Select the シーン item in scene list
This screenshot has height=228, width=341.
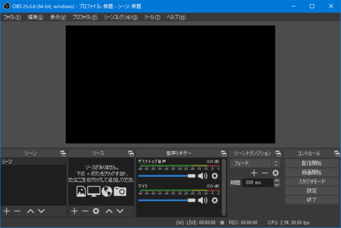point(34,161)
